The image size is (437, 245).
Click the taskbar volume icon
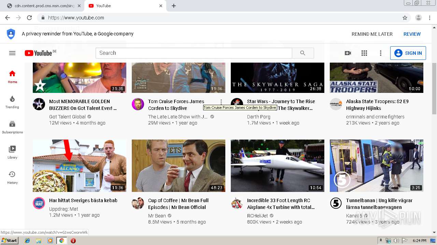396,241
